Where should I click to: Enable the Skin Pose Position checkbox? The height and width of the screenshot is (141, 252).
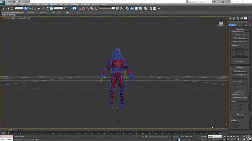tap(233, 122)
